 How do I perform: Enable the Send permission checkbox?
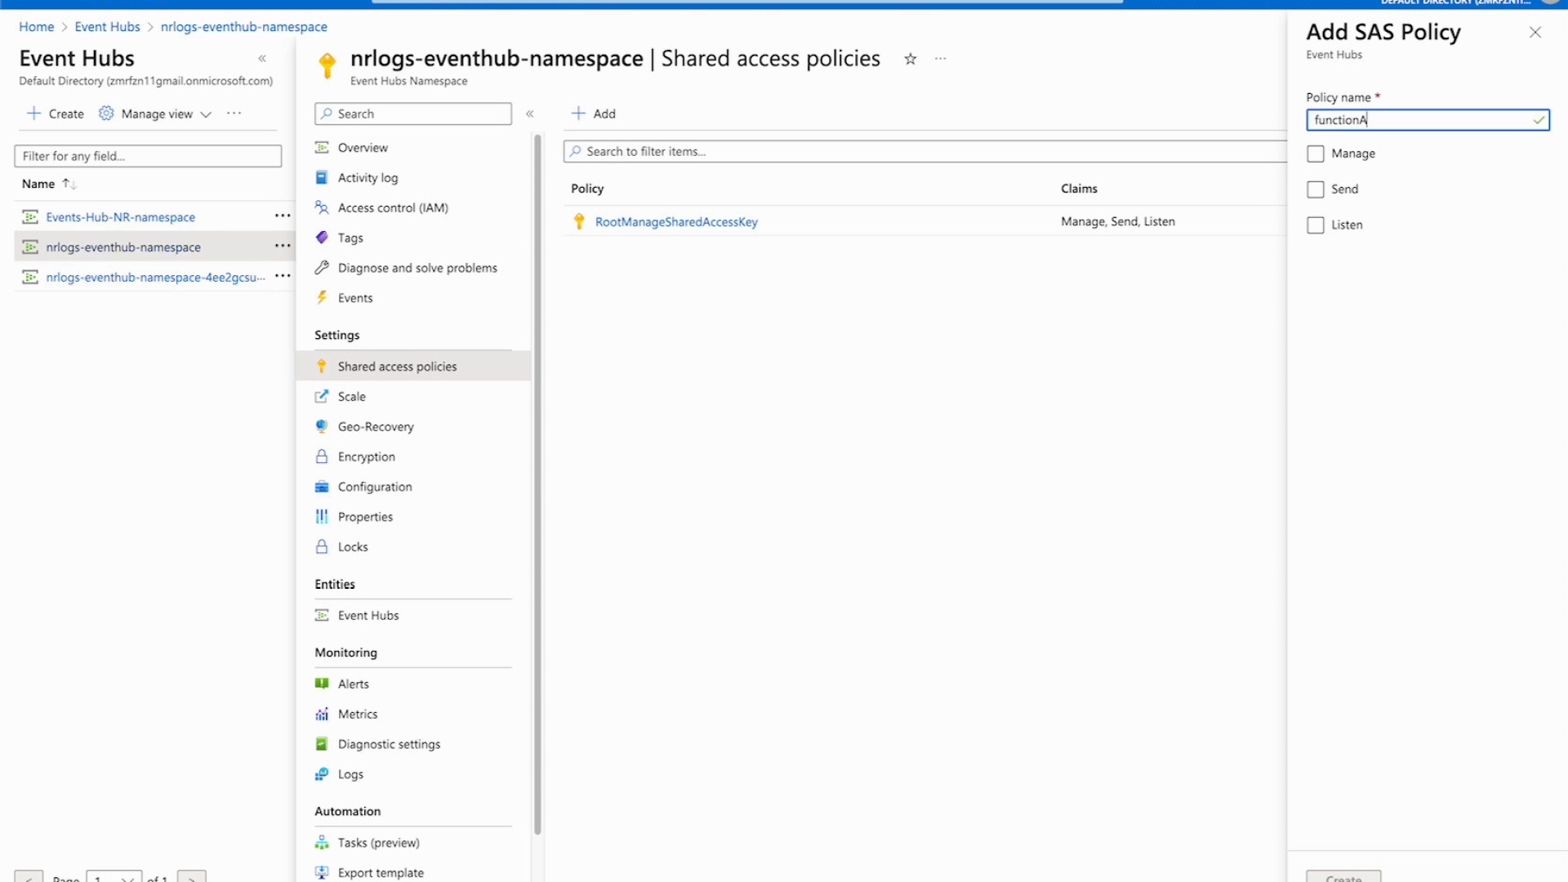(x=1315, y=189)
